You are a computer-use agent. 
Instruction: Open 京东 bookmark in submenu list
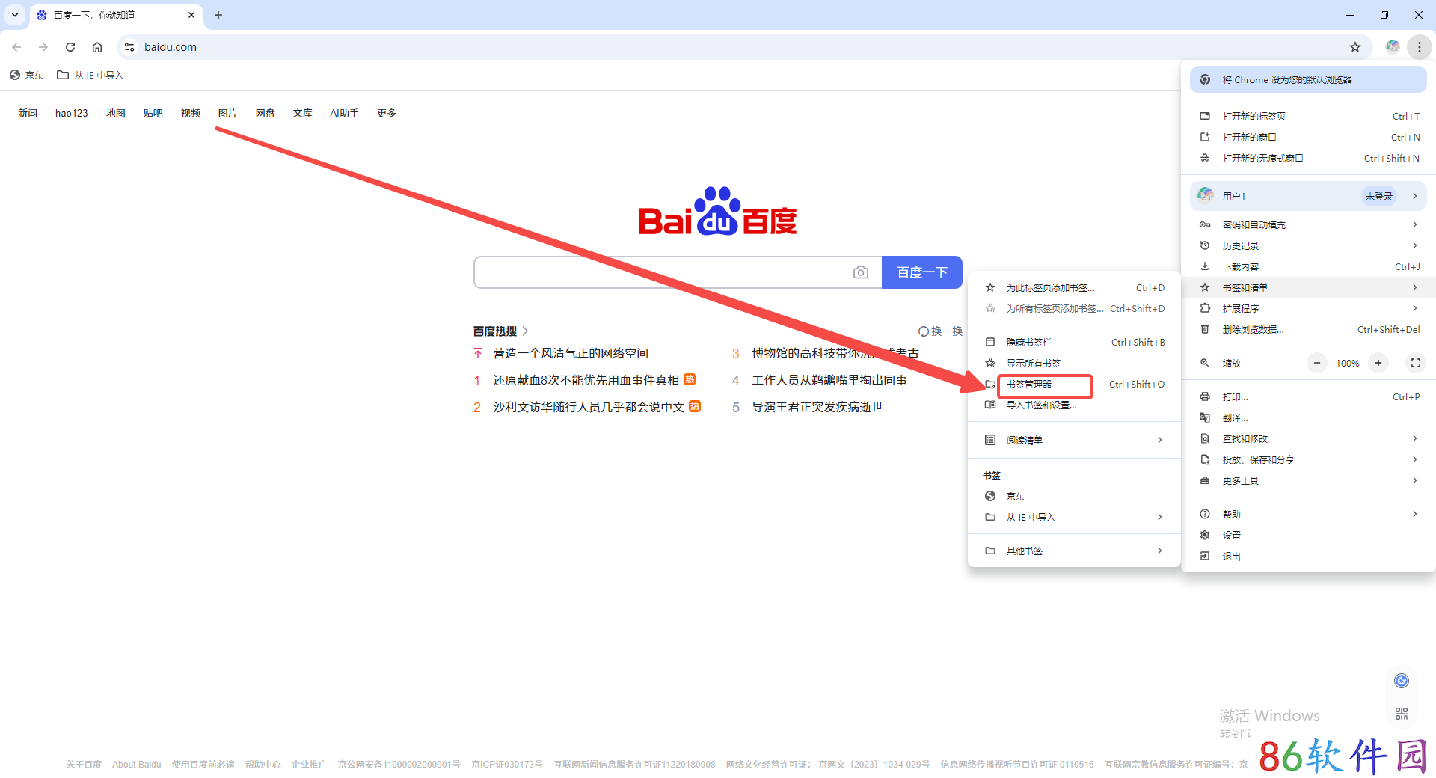click(1074, 496)
